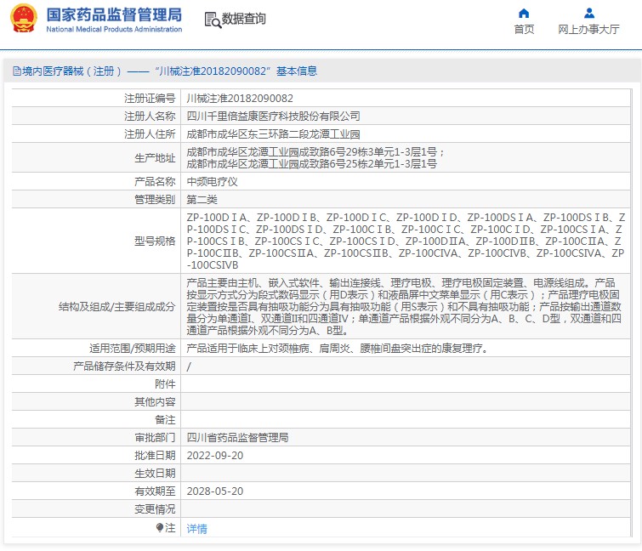Click the 批准日期 row label
This screenshot has width=642, height=551.
coord(155,456)
